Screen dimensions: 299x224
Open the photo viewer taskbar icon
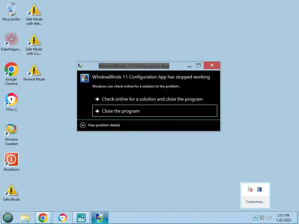(x=81, y=218)
